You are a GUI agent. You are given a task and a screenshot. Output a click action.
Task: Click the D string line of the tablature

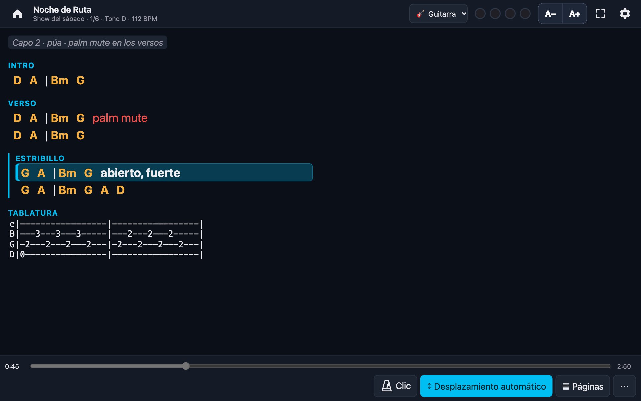tap(106, 254)
